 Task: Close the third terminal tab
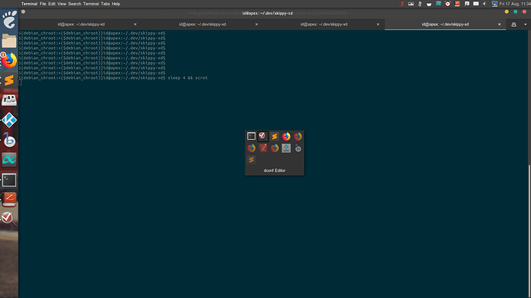coord(378,25)
